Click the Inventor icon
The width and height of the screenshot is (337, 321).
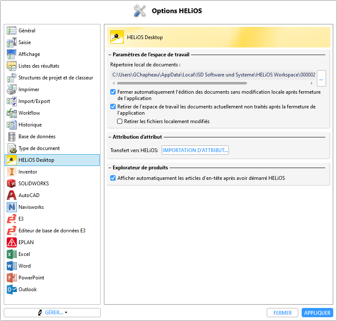point(12,172)
